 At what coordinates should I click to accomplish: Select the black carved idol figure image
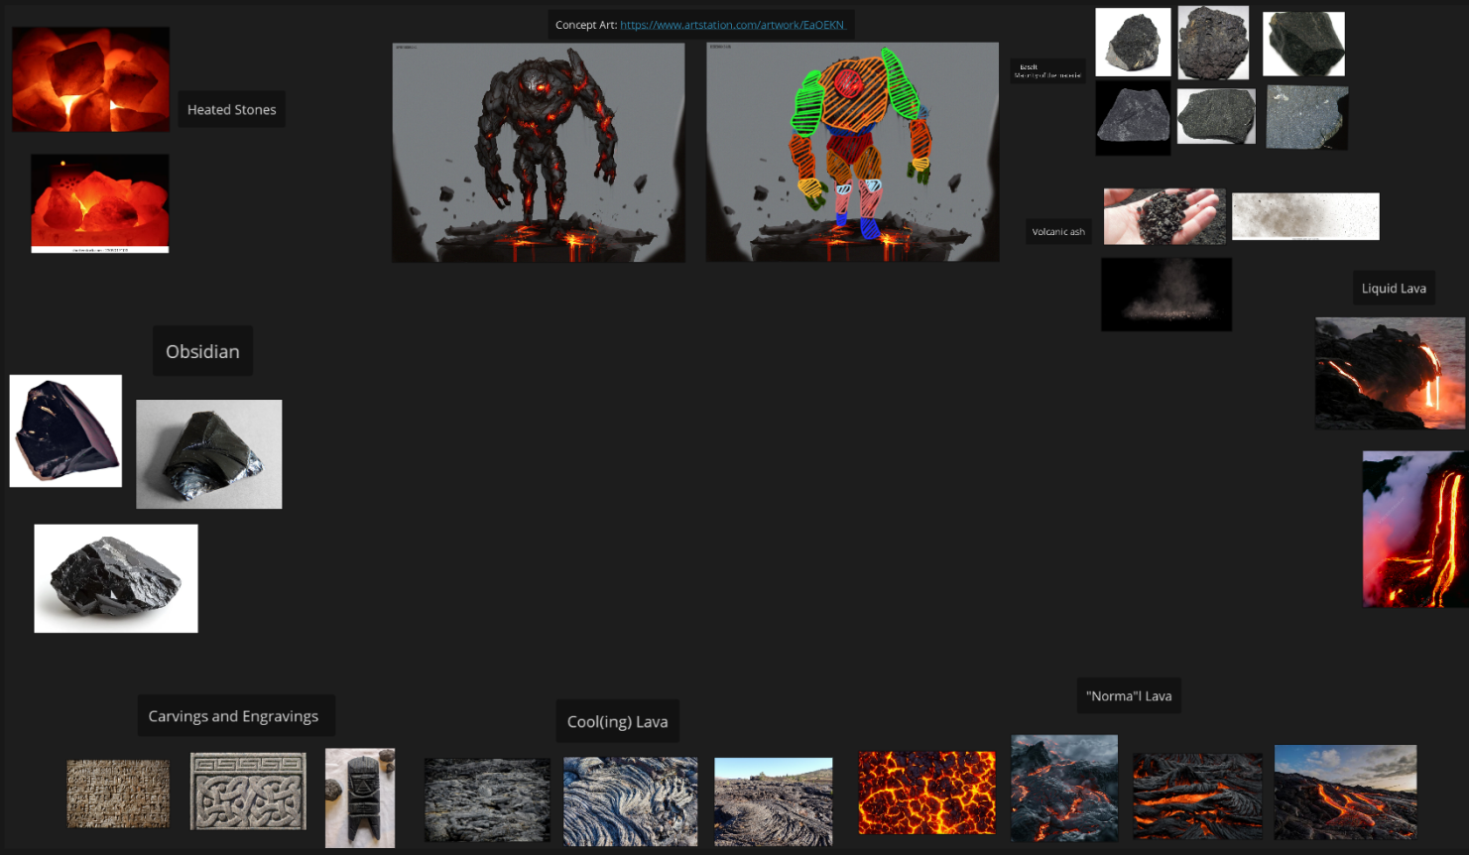(360, 797)
